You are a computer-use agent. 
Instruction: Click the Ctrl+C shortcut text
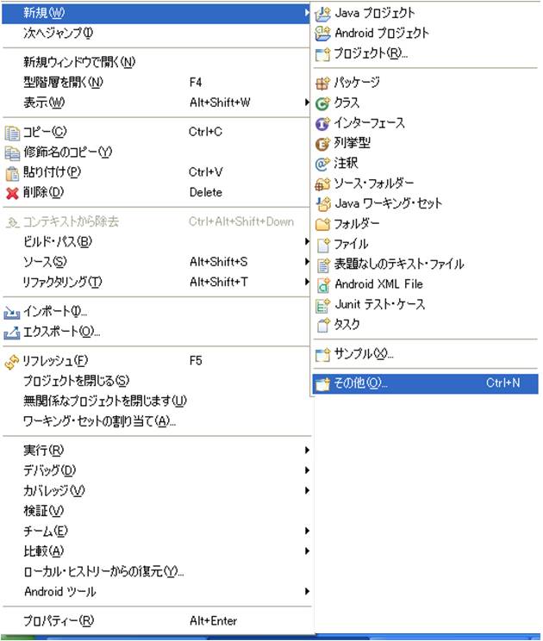click(x=205, y=132)
